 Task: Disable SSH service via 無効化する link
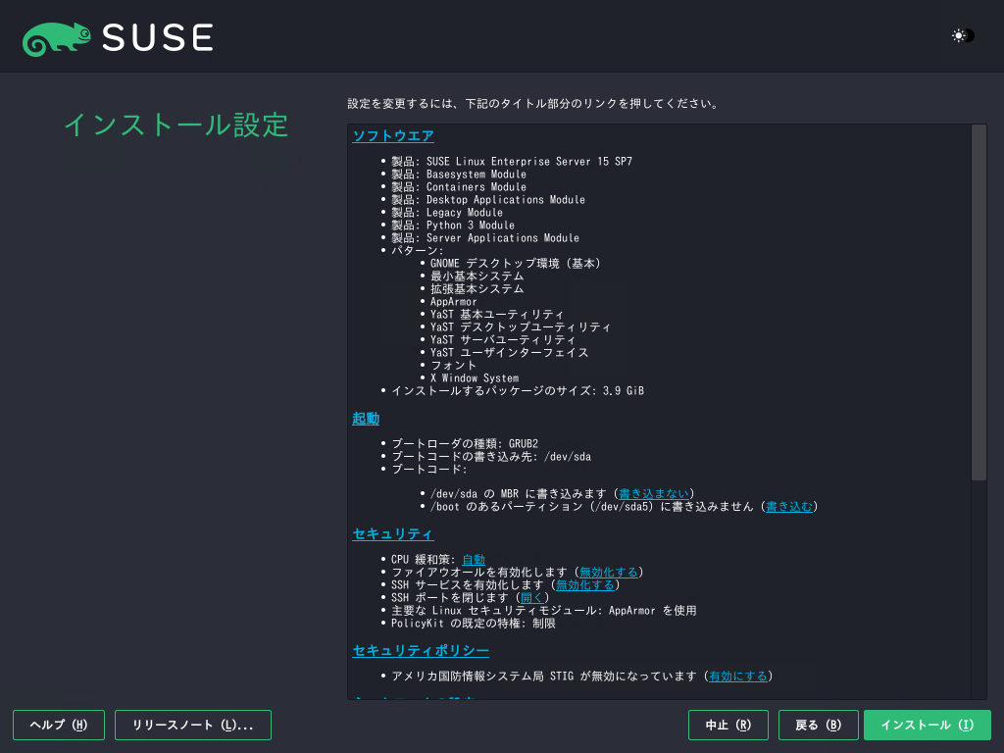point(585,585)
